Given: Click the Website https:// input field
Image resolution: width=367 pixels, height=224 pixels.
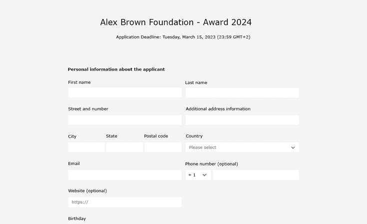Looking at the screenshot, I should [125, 202].
